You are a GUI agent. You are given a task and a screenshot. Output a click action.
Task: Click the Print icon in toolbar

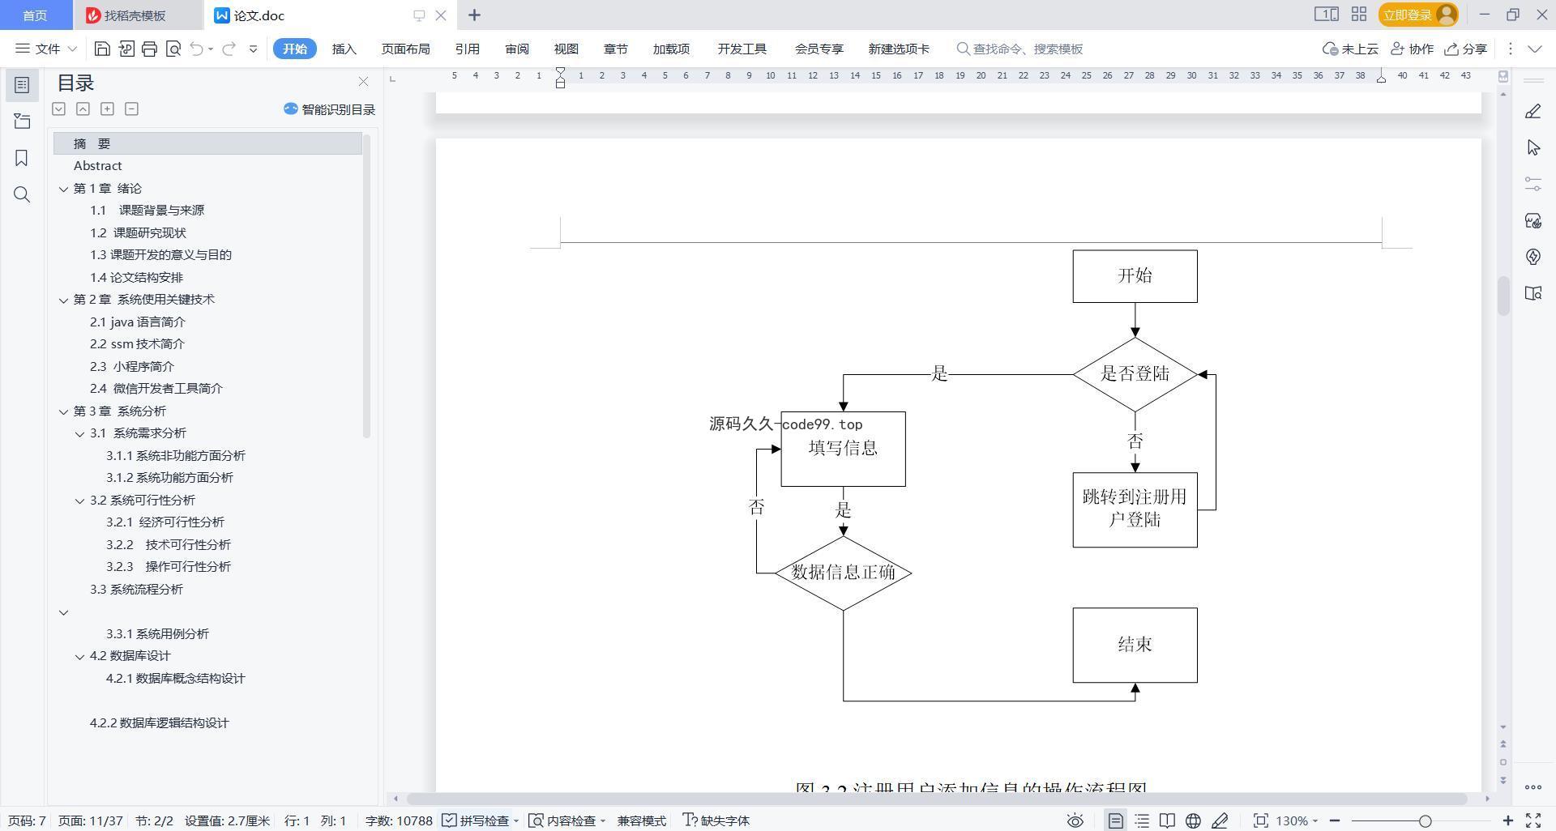coord(149,49)
